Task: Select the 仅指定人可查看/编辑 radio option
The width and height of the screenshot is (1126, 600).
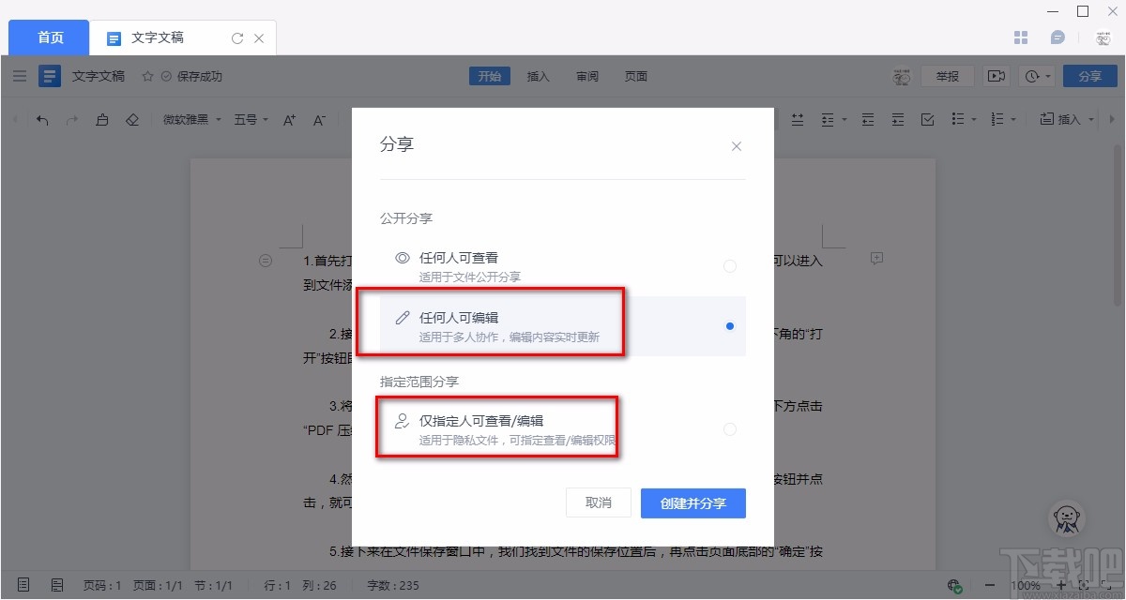Action: coord(730,428)
